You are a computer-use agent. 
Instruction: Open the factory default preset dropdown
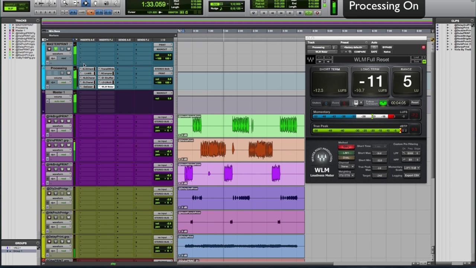pyautogui.click(x=354, y=47)
